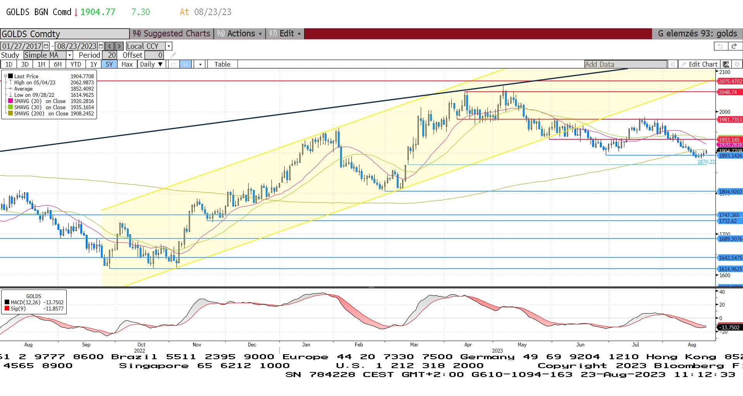Open the Simple MA study dropdown
Image resolution: width=743 pixels, height=396 pixels.
[70, 55]
